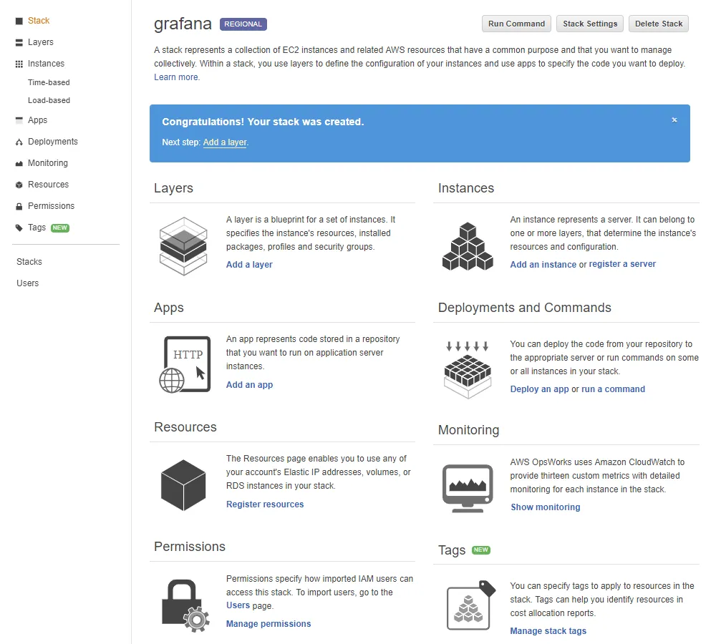Select Load-based instances in sidebar
The width and height of the screenshot is (716, 644).
49,100
